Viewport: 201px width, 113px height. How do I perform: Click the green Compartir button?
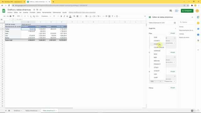point(187,11)
